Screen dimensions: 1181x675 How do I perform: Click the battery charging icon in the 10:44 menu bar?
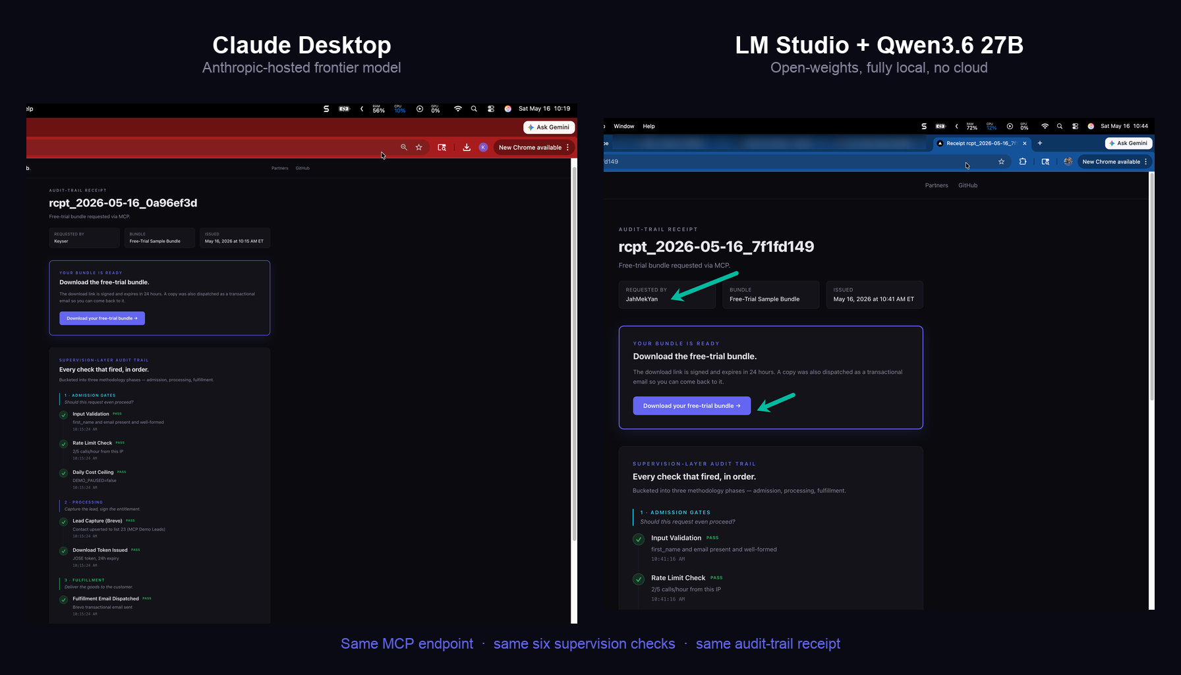940,126
